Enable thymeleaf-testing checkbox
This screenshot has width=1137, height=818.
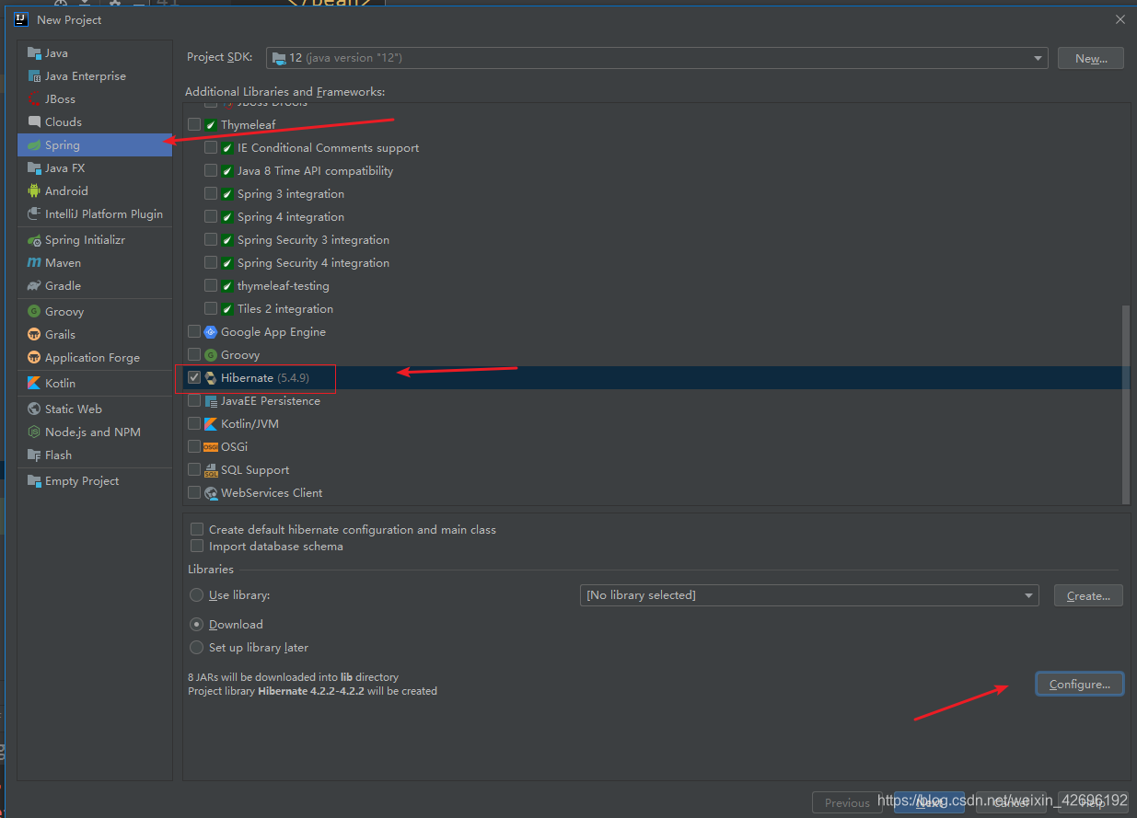211,285
